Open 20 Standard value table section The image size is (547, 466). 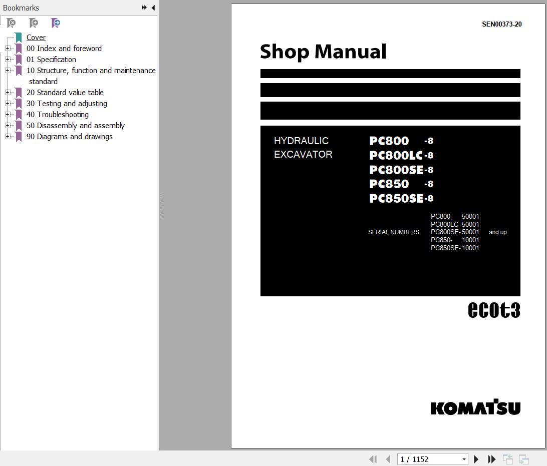(65, 93)
